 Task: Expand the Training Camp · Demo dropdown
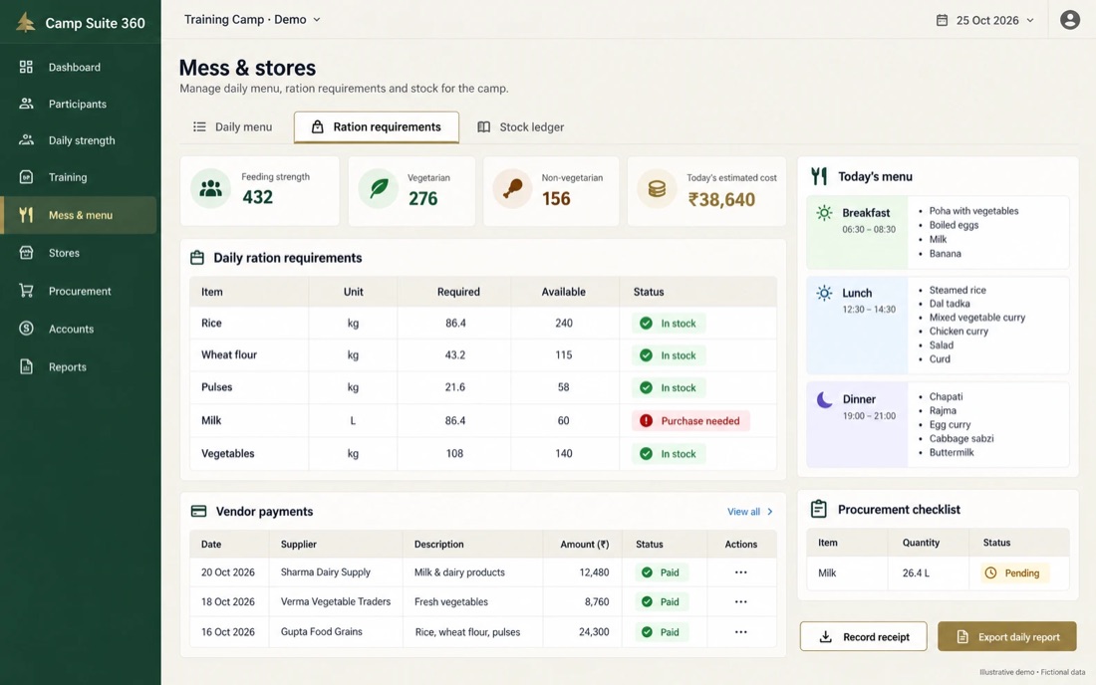point(252,20)
